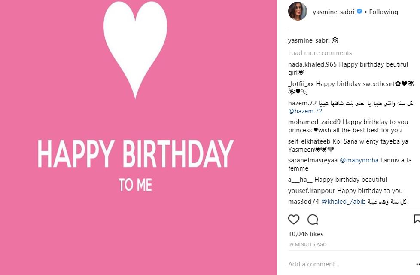Screen dimensions: 420x275
Task: Click the comment speech bubble icon
Action: pos(313,220)
